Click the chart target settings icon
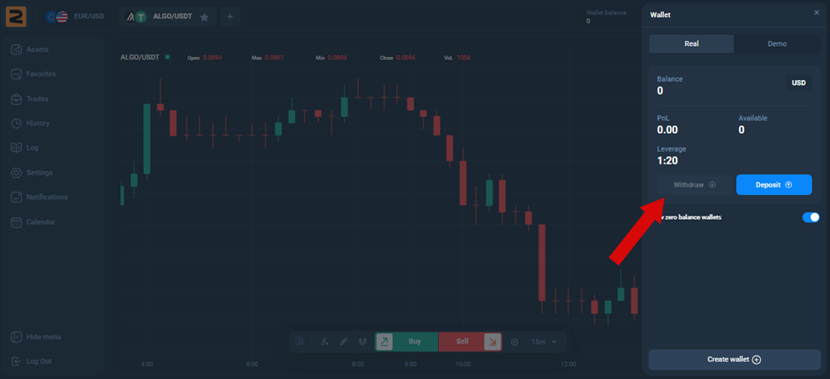Viewport: 830px width, 379px height. click(515, 342)
